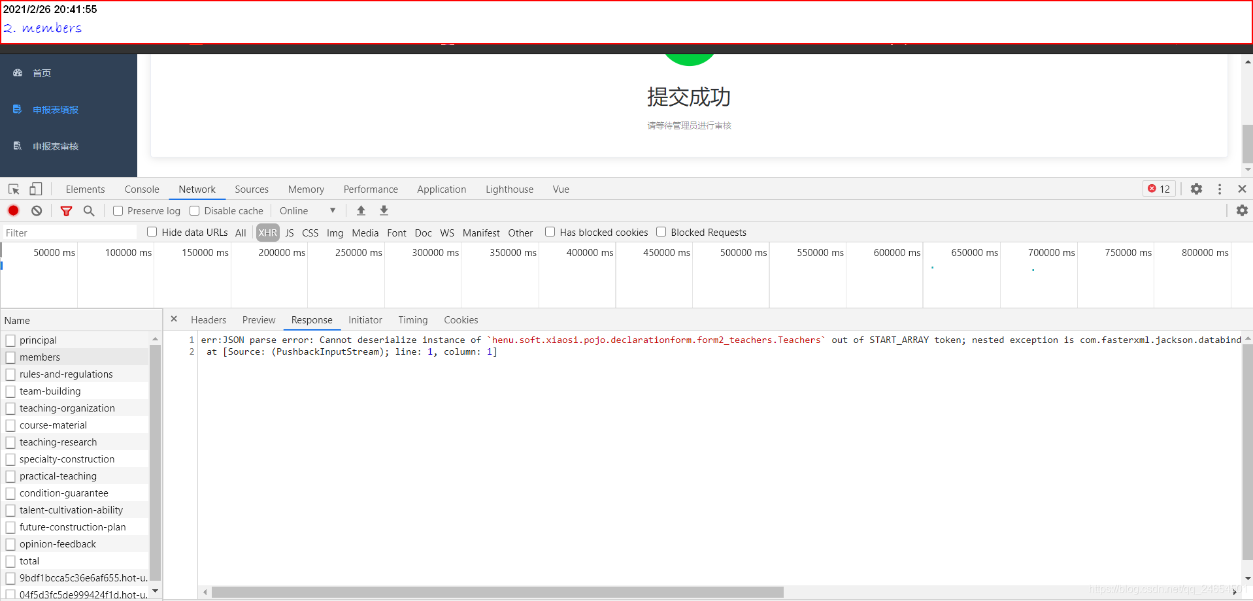Viewport: 1253px width, 601px height.
Task: Tick Blocked Requests checkbox
Action: coord(661,232)
